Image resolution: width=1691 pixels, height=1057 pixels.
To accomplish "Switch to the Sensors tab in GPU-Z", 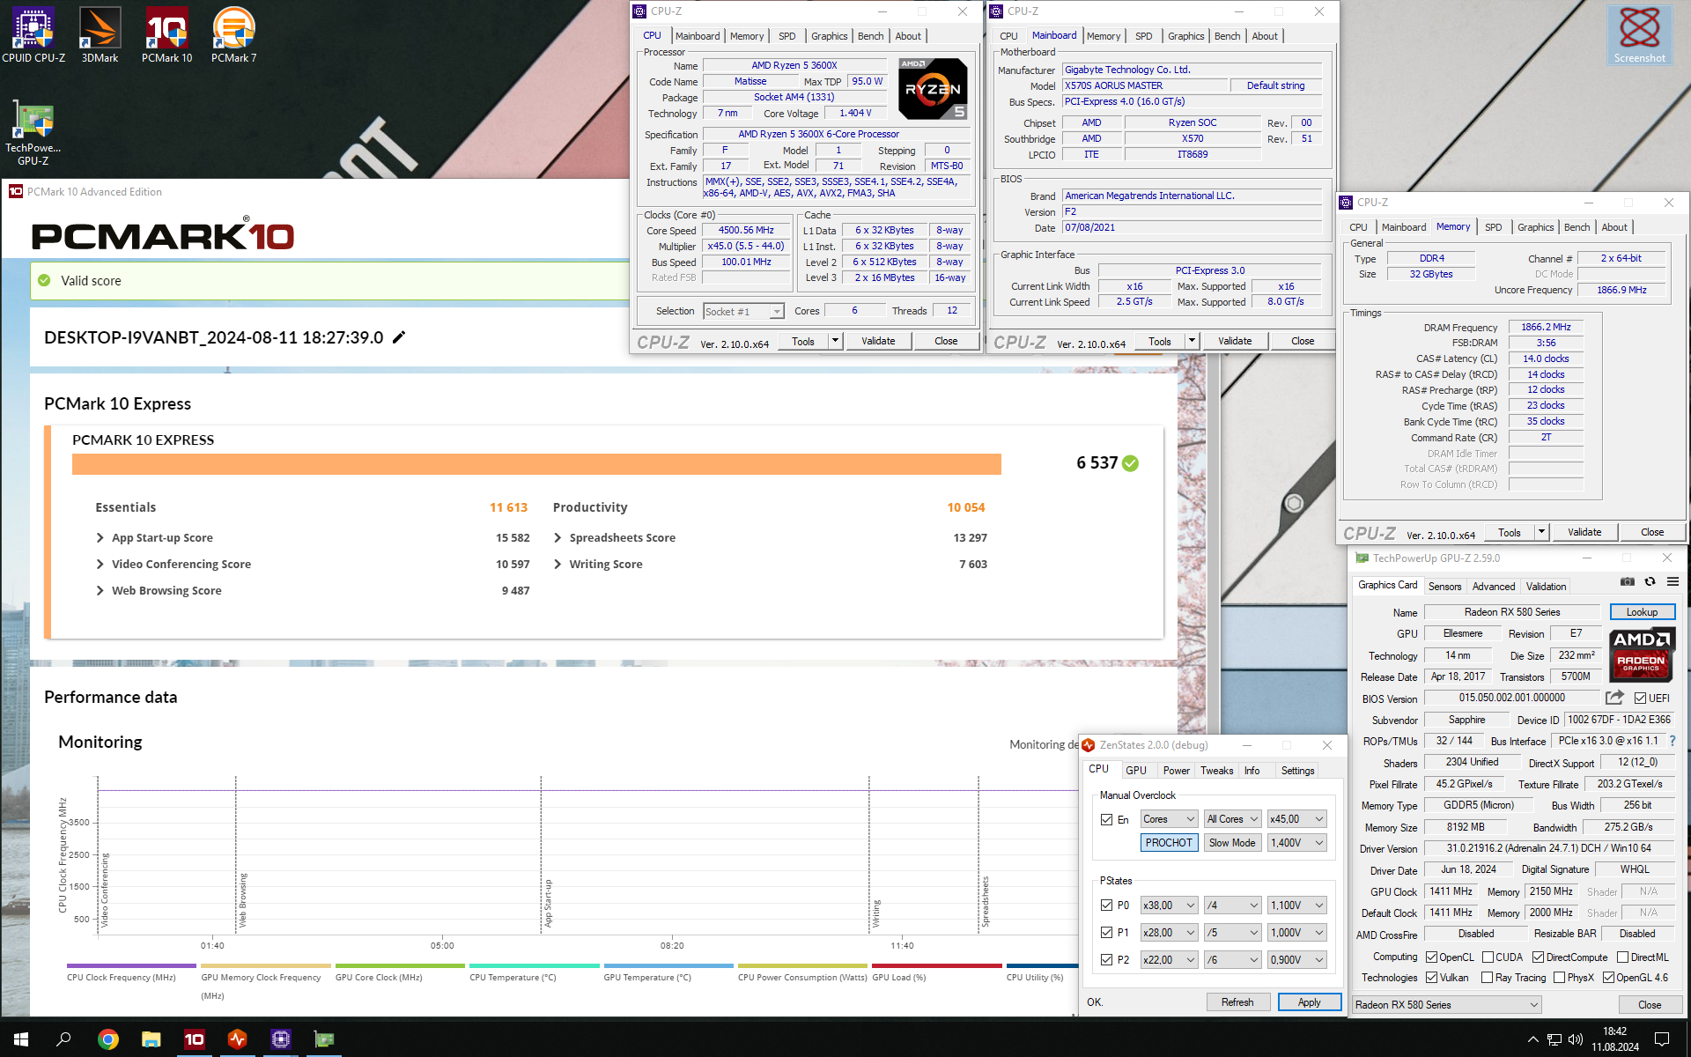I will pos(1444,586).
